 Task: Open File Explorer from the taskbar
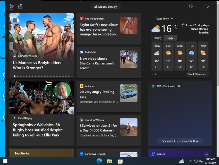pyautogui.click(x=110, y=161)
